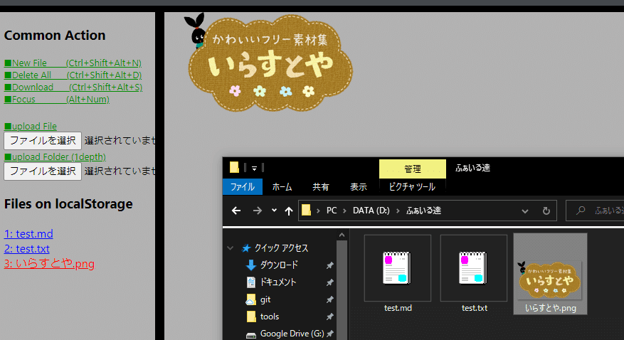Click the いらすとや logo image in the preview
Image resolution: width=624 pixels, height=340 pixels.
pyautogui.click(x=269, y=63)
